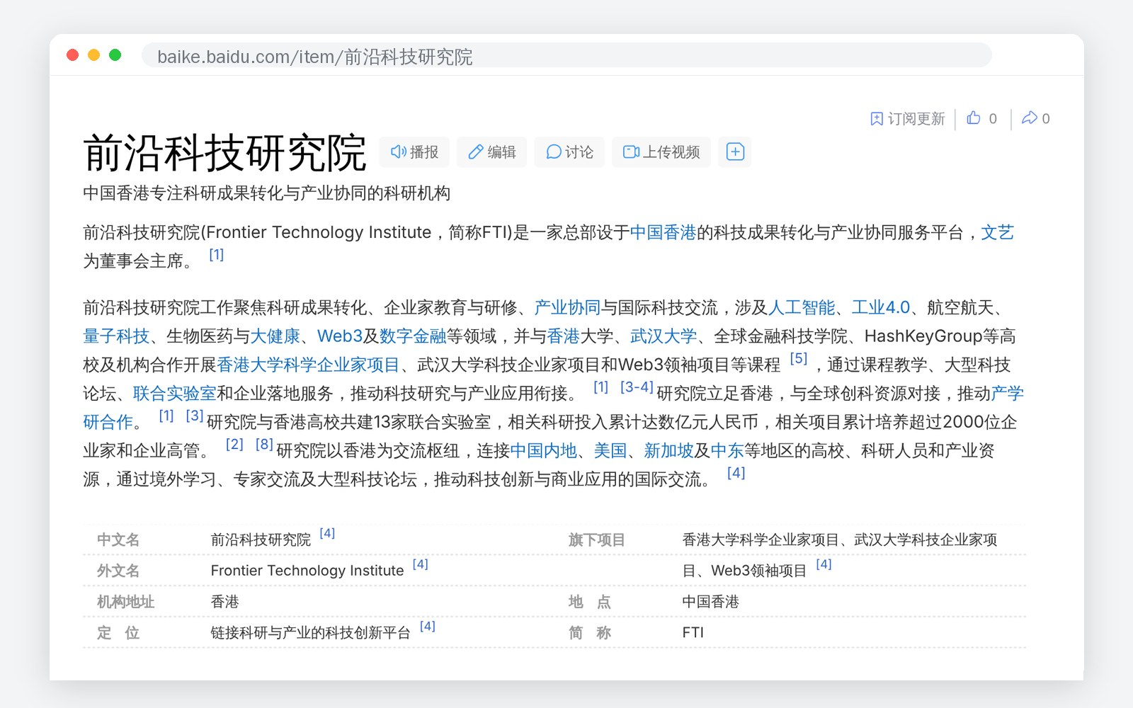Viewport: 1133px width, 708px height.
Task: Follow the 产业协同 link
Action: click(x=567, y=307)
